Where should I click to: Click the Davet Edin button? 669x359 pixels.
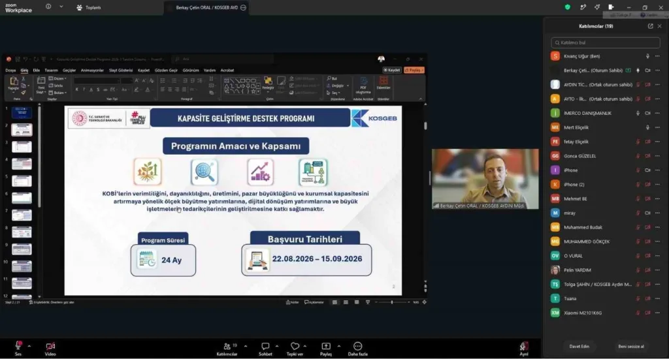pos(579,346)
